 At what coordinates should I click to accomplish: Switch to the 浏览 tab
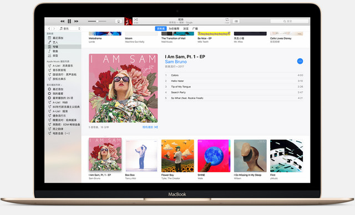pos(186,29)
